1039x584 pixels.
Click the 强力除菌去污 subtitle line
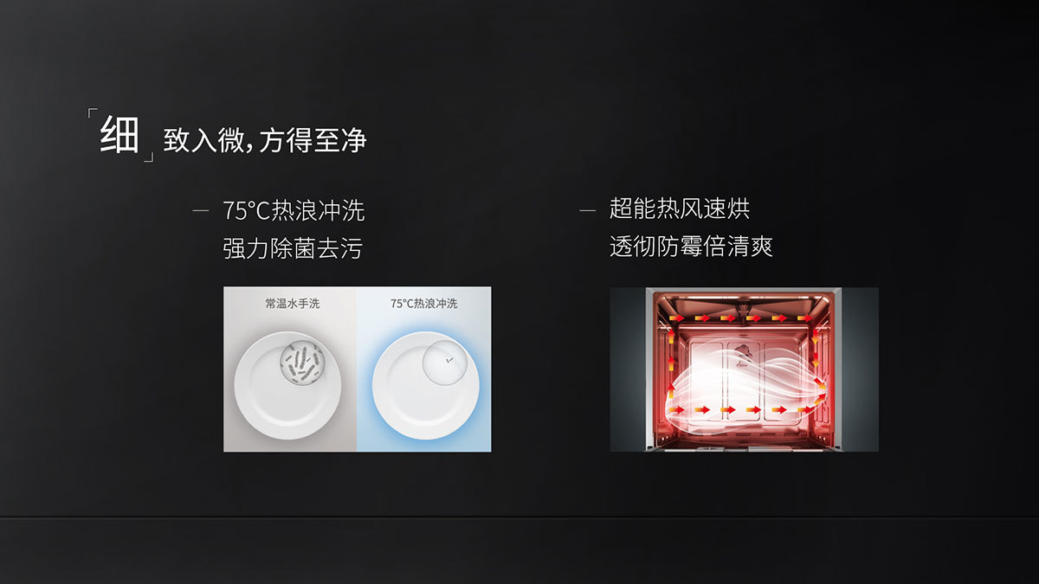point(293,249)
